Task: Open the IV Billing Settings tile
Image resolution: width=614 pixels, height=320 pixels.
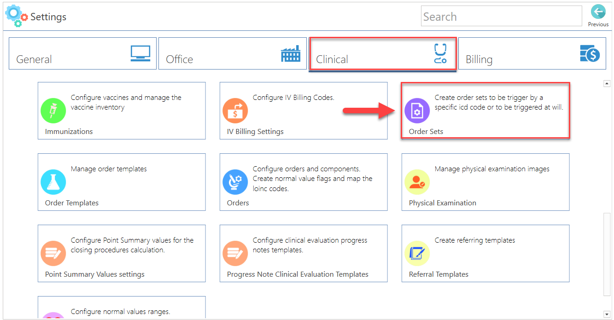Action: (x=304, y=111)
